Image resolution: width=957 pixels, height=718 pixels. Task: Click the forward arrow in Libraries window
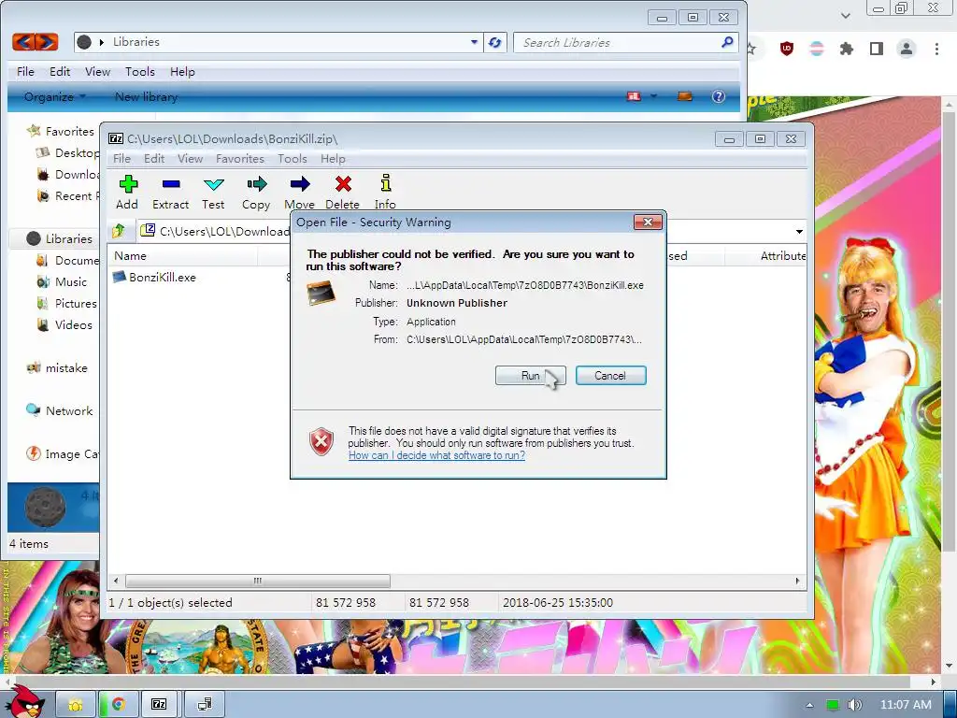(47, 41)
